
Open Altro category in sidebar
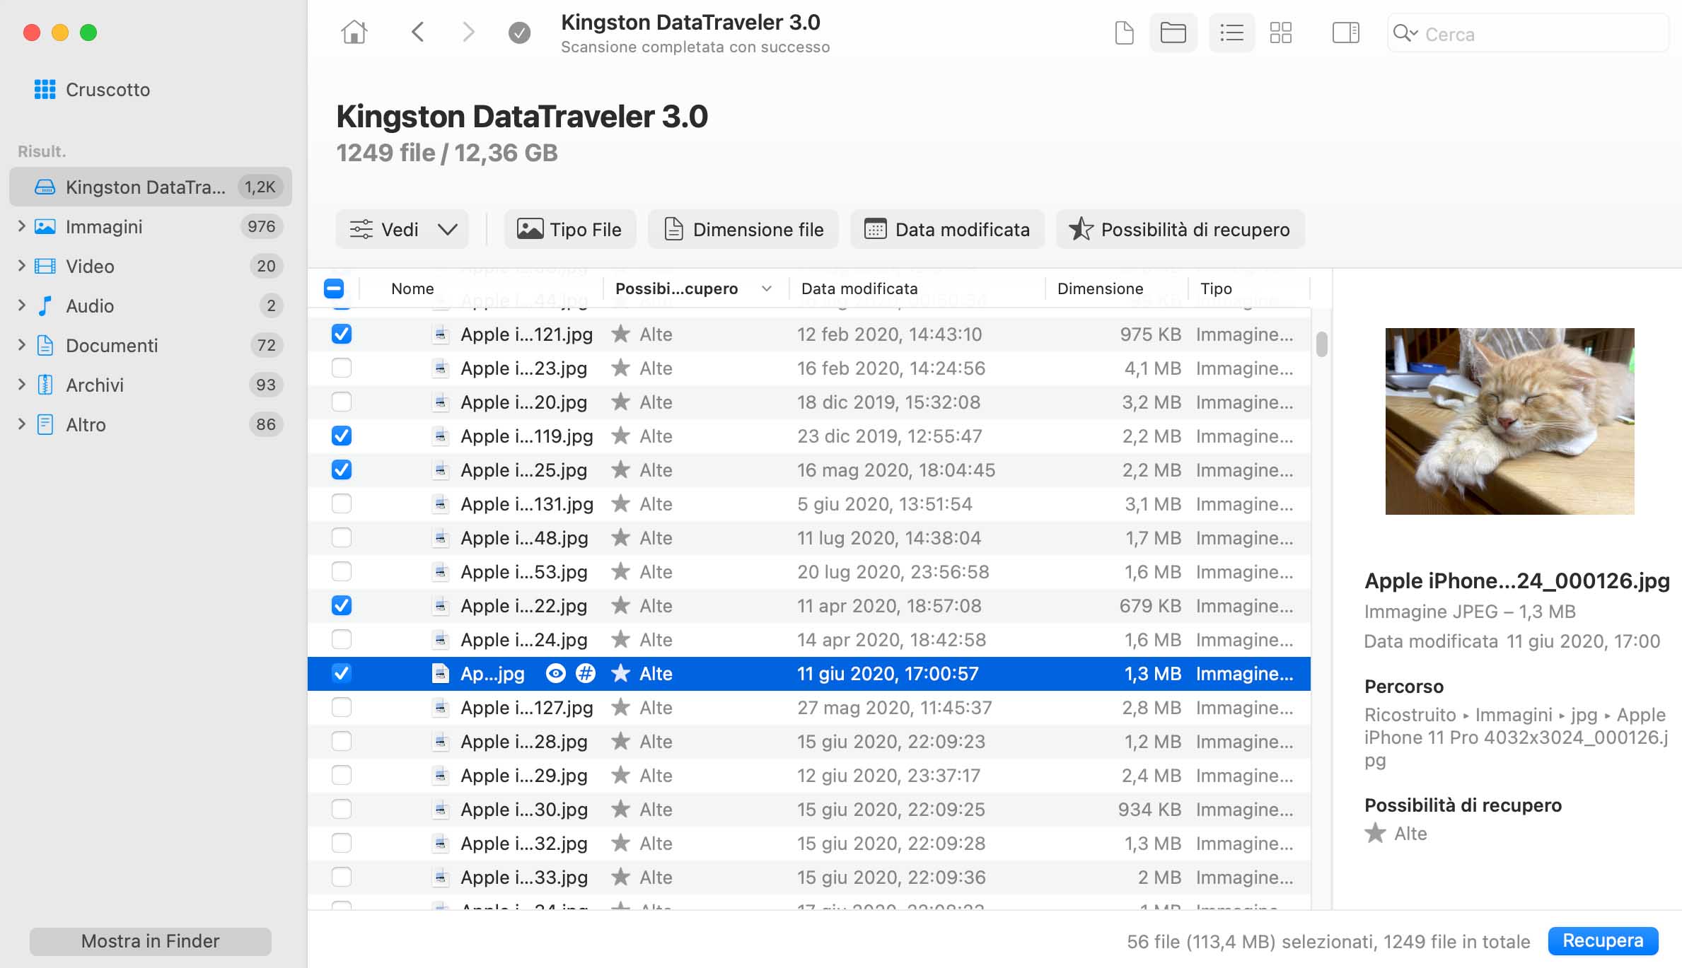(x=151, y=424)
